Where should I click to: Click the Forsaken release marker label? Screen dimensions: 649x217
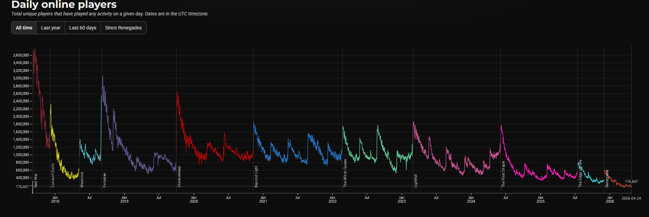click(104, 180)
